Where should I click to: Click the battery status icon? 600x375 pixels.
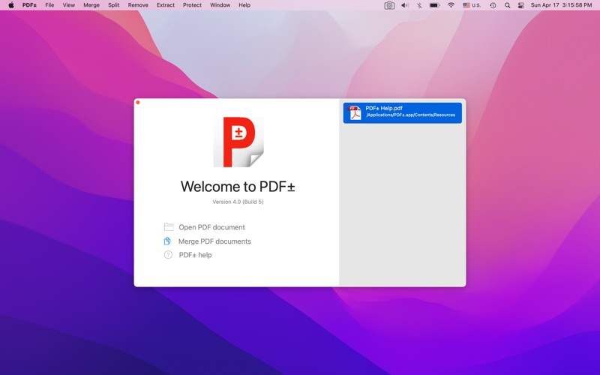pyautogui.click(x=434, y=5)
